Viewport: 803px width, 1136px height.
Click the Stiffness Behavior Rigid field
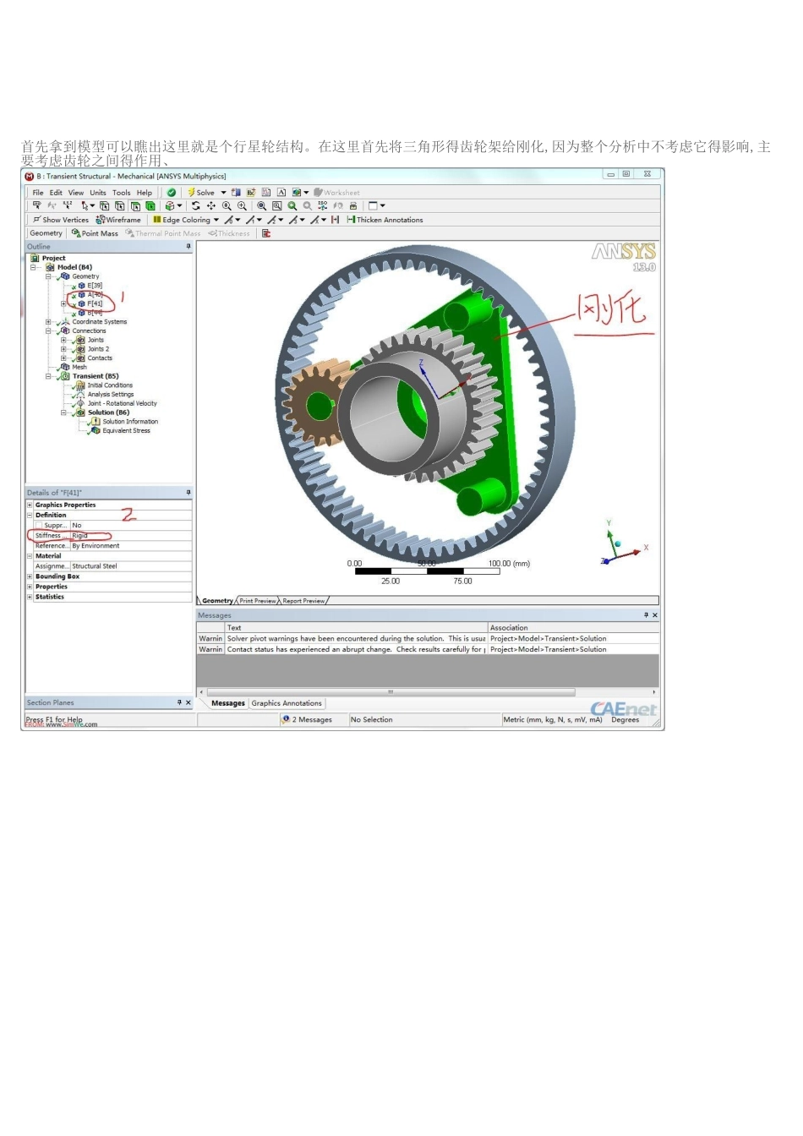131,536
